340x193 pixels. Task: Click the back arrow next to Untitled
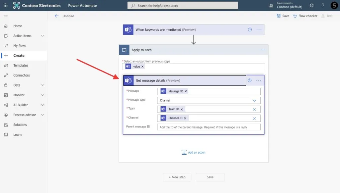tap(56, 16)
